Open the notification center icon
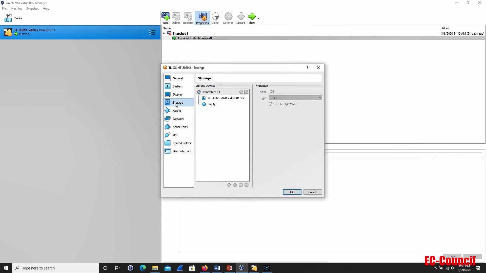486x273 pixels. [478, 268]
